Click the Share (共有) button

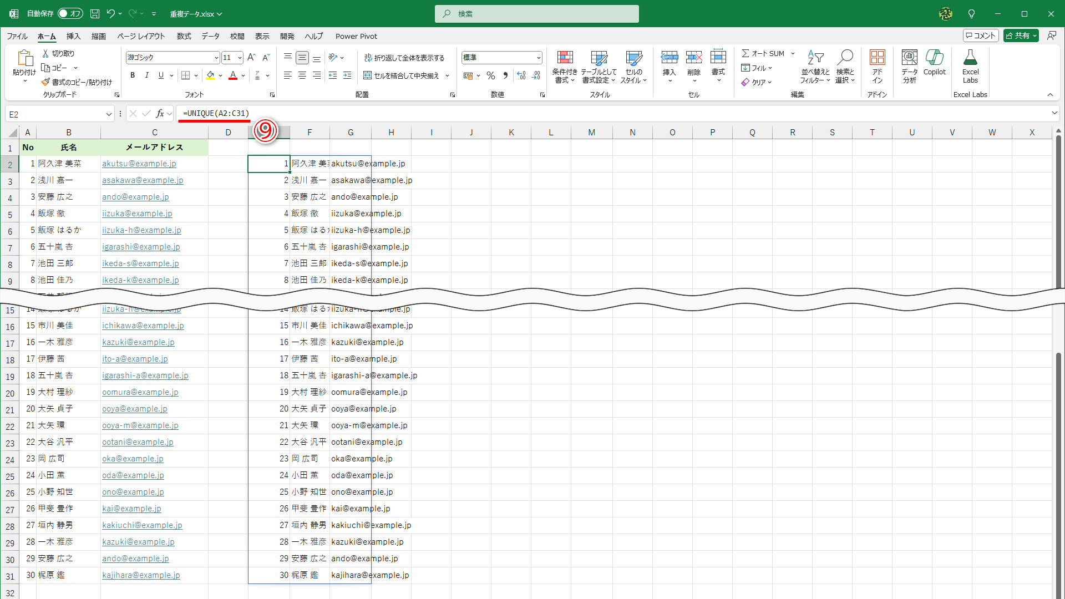point(1017,35)
